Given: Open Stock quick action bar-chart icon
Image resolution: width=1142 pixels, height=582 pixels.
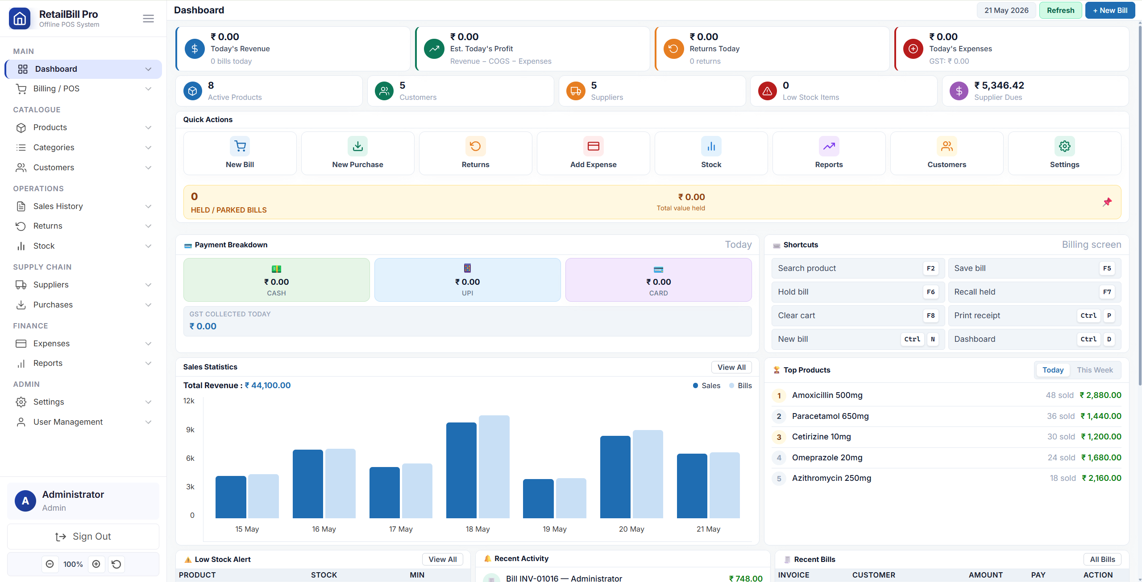Looking at the screenshot, I should 711,146.
